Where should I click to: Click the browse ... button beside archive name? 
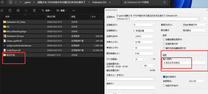click(x=205, y=19)
